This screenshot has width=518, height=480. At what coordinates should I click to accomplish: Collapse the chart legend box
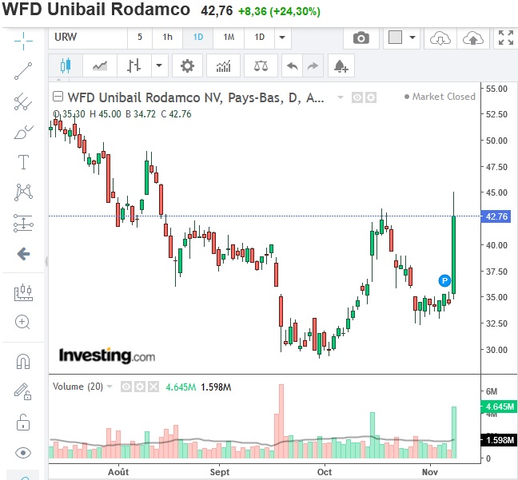tap(58, 97)
